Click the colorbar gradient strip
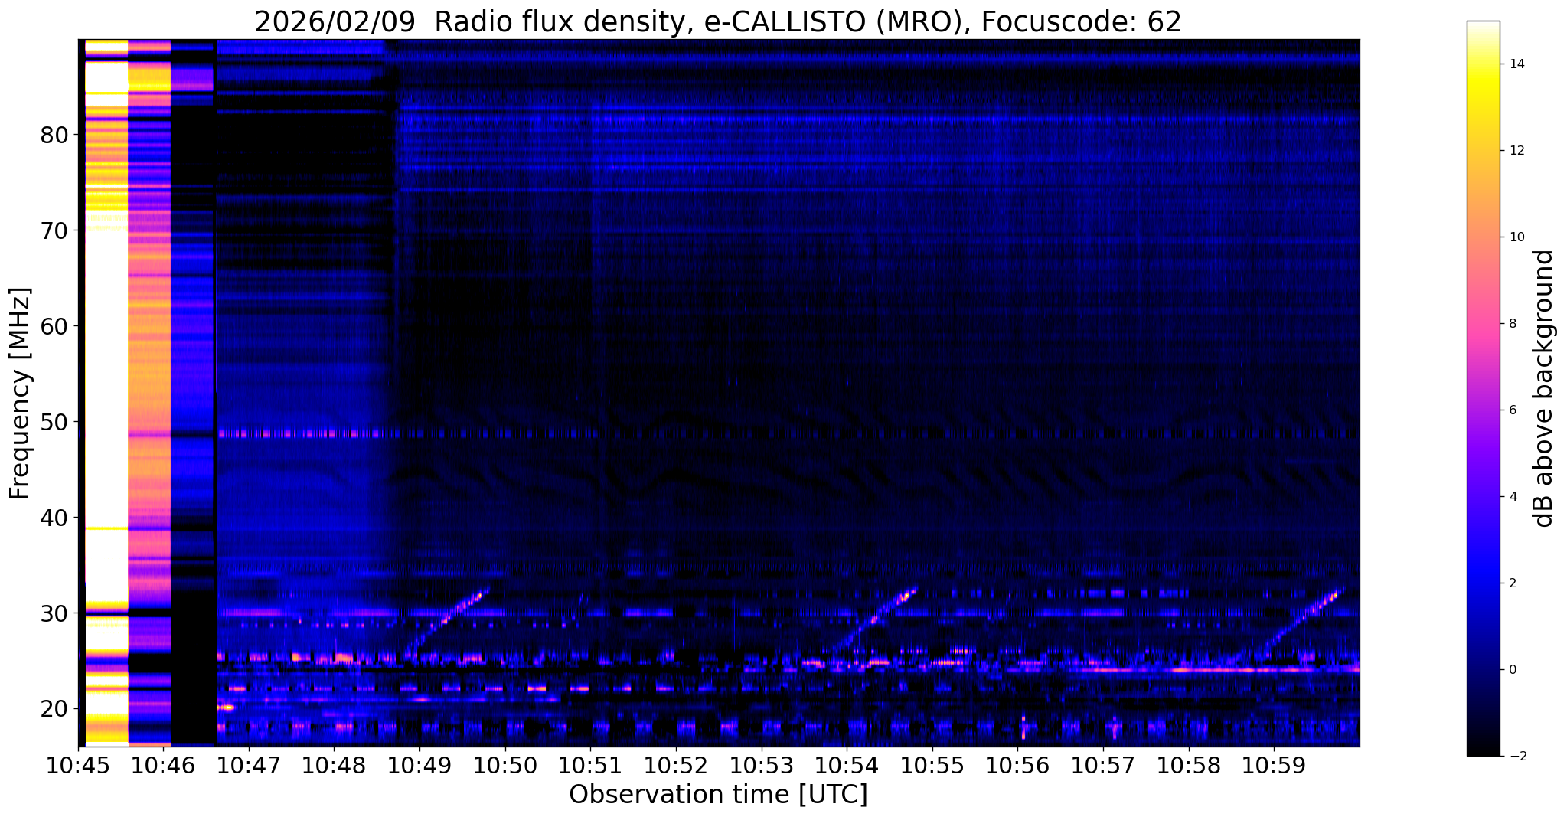This screenshot has width=1567, height=817. tap(1483, 388)
